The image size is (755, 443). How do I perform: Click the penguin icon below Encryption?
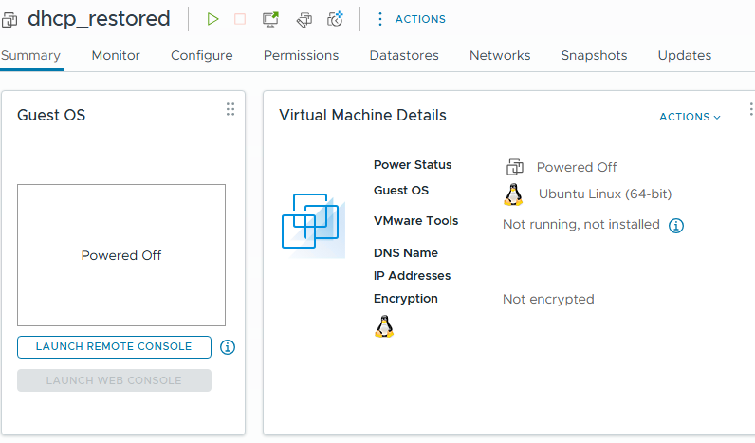tap(384, 326)
